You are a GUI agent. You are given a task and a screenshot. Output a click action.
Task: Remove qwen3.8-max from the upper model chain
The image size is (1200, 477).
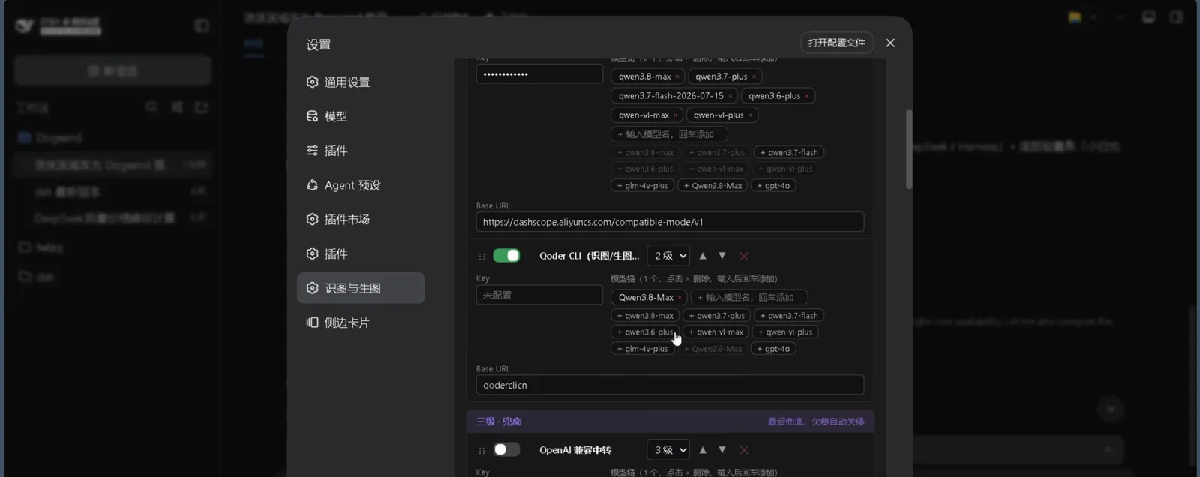point(677,76)
